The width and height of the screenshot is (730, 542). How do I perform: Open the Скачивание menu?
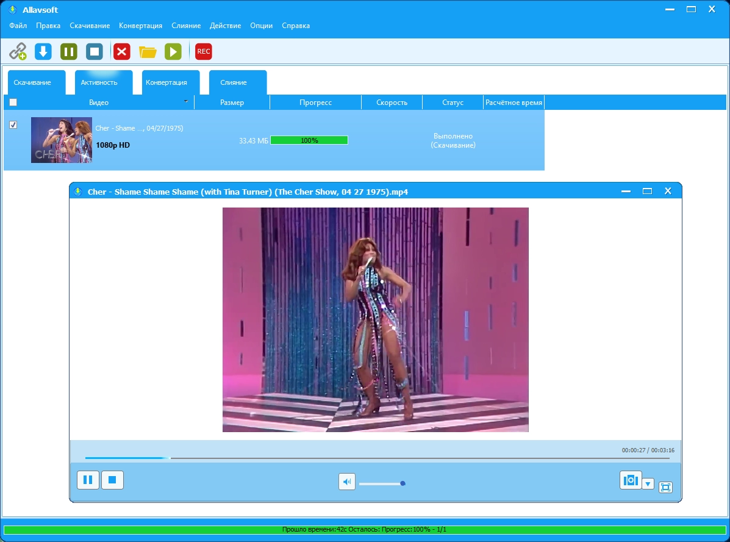point(90,26)
